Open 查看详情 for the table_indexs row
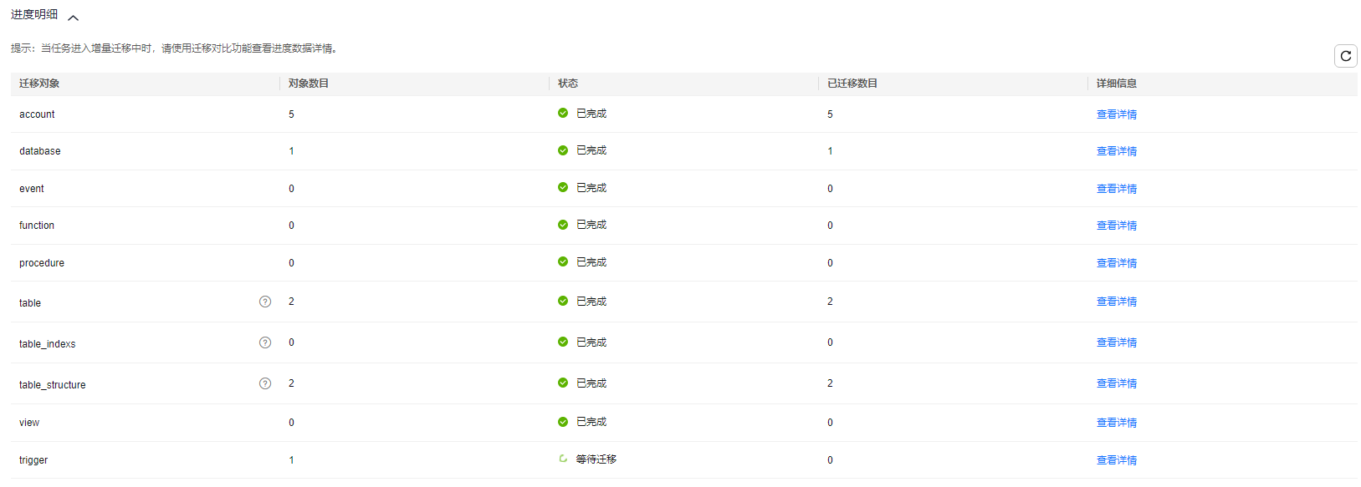 1117,342
